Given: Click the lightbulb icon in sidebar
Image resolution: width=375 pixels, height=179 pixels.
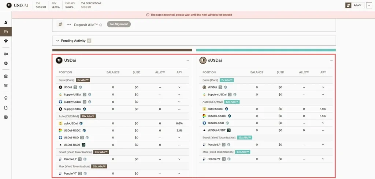Looking at the screenshot, I should click(6, 98).
